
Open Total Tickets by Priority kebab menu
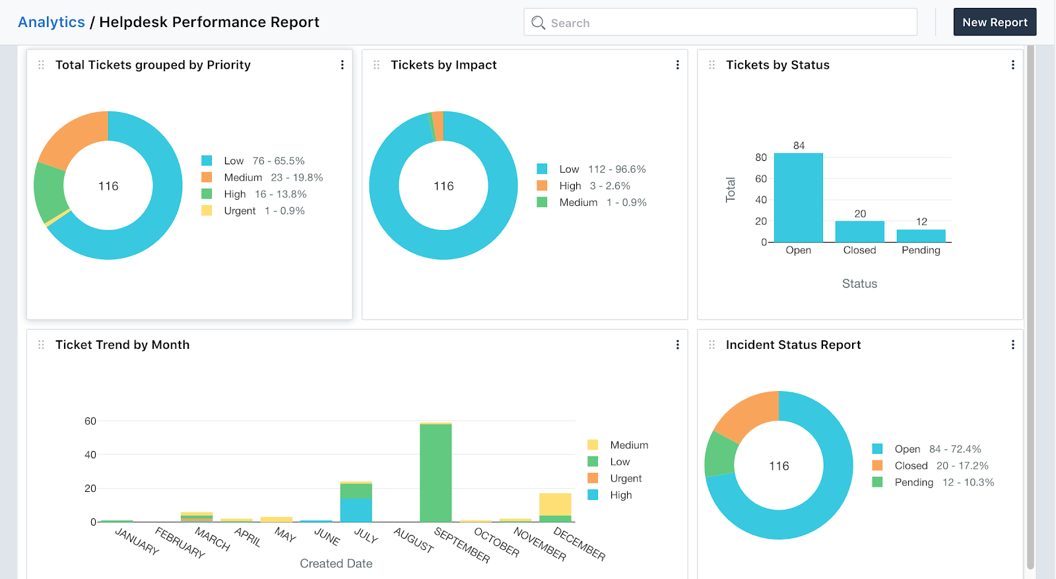click(342, 65)
